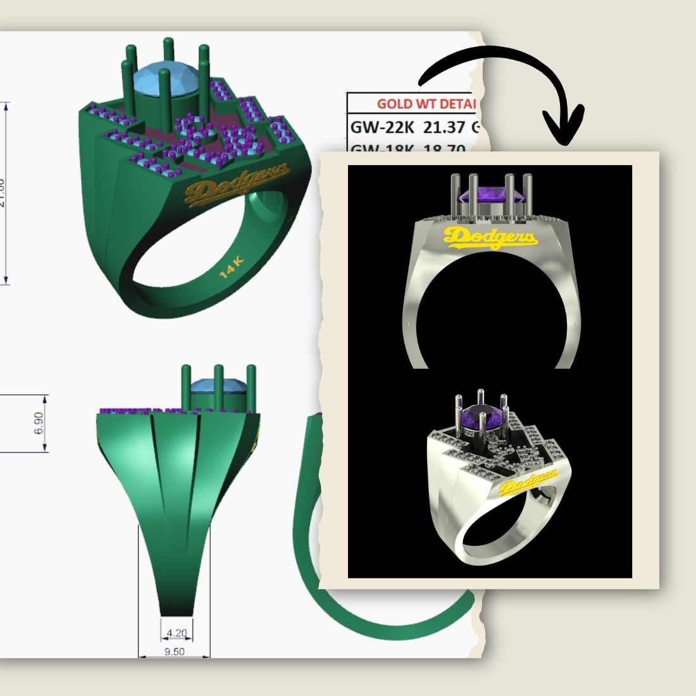This screenshot has width=696, height=696.
Task: Click the yellow Dodgers logo on the front-view silver ring
Action: click(x=490, y=238)
